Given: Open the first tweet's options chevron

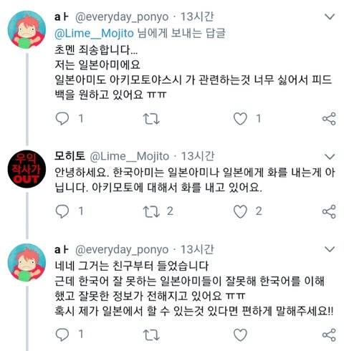Looking at the screenshot, I should tap(330, 16).
